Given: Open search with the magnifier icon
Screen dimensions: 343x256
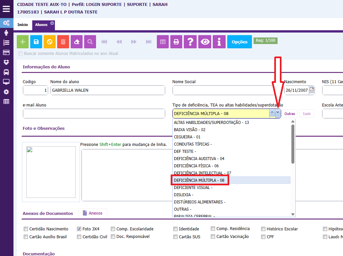Looking at the screenshot, I should click(x=90, y=42).
